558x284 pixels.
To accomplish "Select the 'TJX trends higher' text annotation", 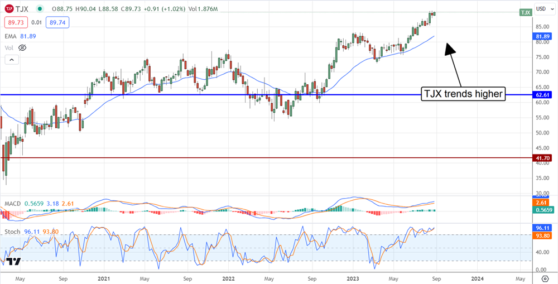I will click(x=463, y=94).
